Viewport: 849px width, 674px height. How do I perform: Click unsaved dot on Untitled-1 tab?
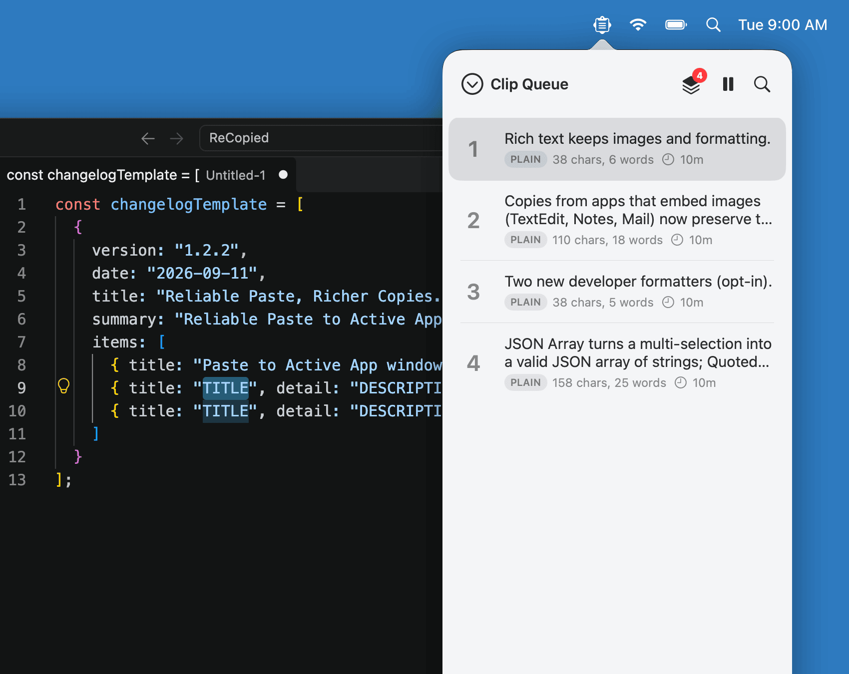pyautogui.click(x=283, y=175)
